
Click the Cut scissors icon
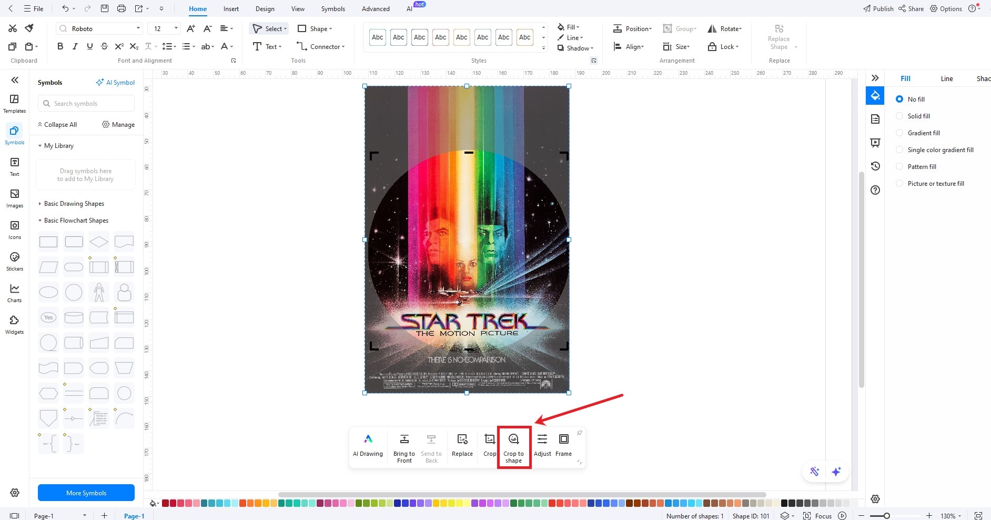13,28
